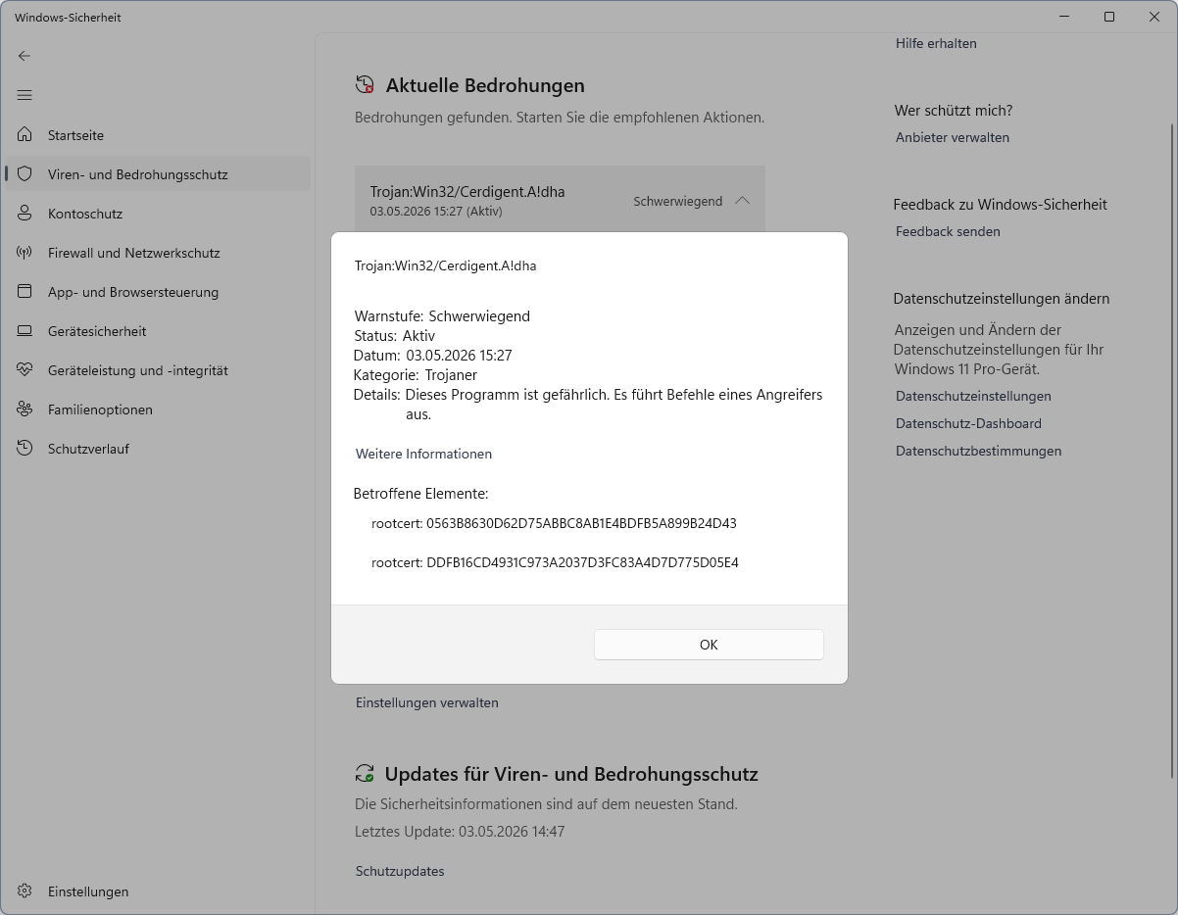This screenshot has width=1178, height=915.
Task: Click the Aktuelle Bedrohungen heading
Action: 485,85
